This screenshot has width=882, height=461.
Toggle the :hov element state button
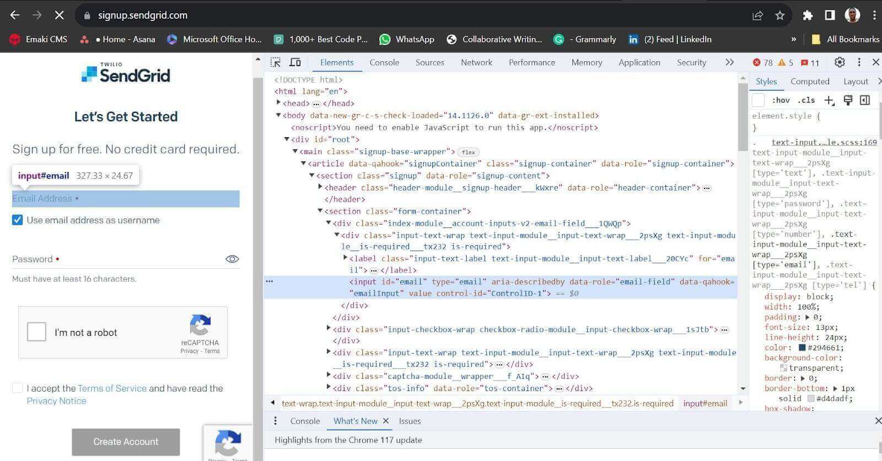(781, 100)
